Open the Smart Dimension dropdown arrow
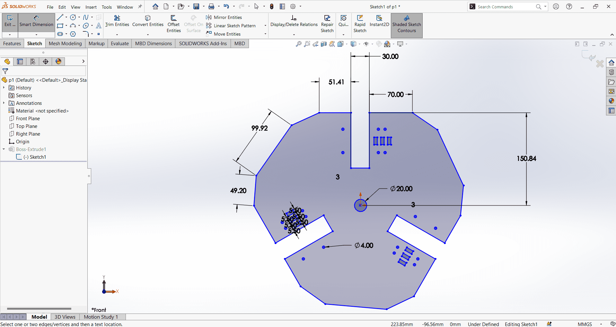The width and height of the screenshot is (616, 327). (x=36, y=34)
